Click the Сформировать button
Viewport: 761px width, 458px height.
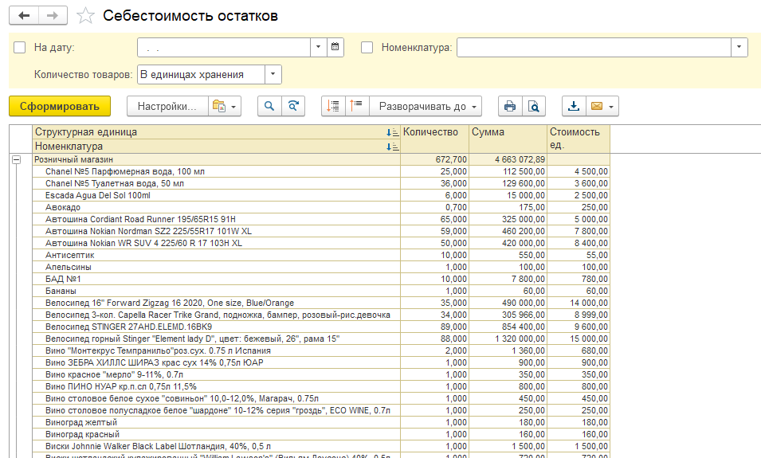point(60,106)
